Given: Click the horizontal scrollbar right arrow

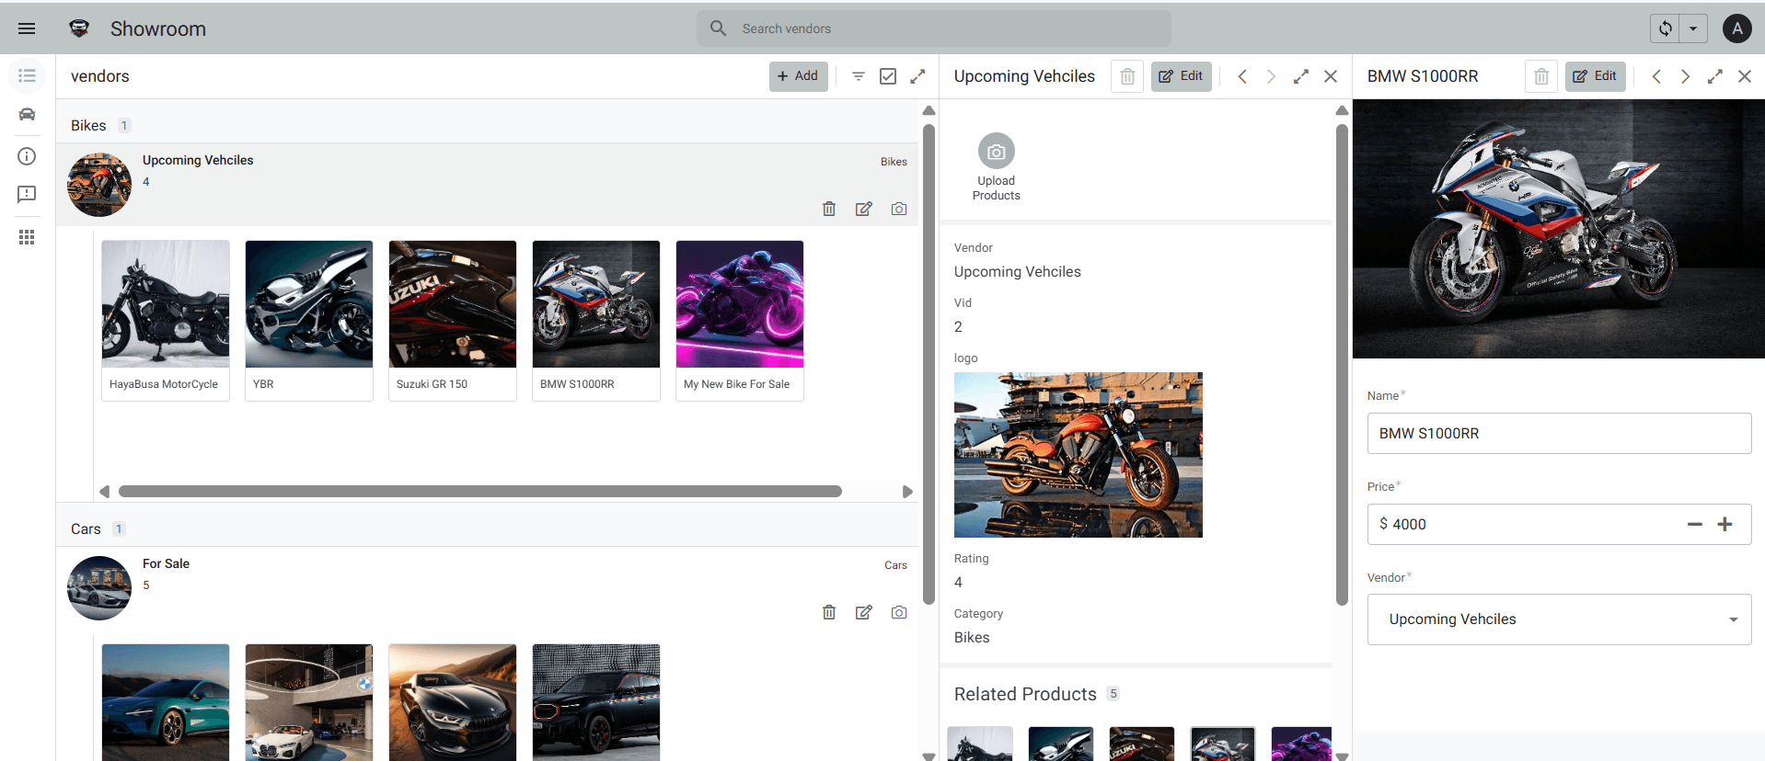Looking at the screenshot, I should 907,492.
